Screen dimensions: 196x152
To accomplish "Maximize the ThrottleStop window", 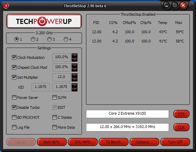I will tap(175, 5).
